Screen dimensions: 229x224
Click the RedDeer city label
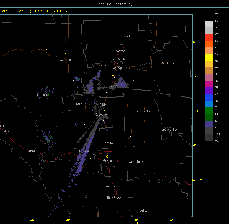tap(117, 68)
